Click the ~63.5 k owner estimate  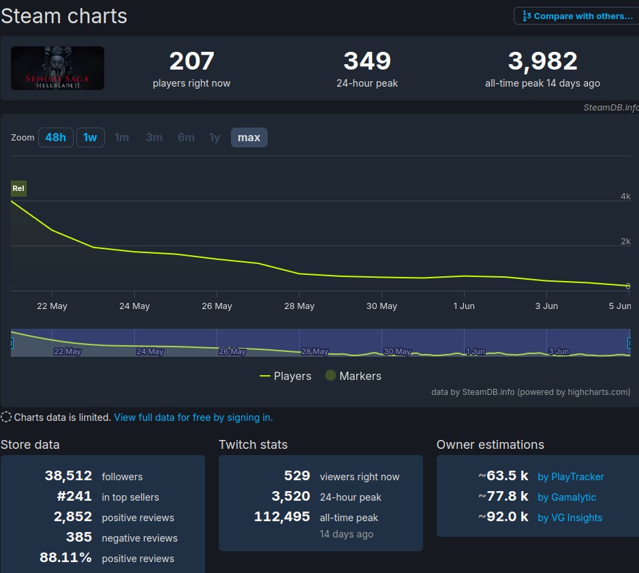(503, 476)
